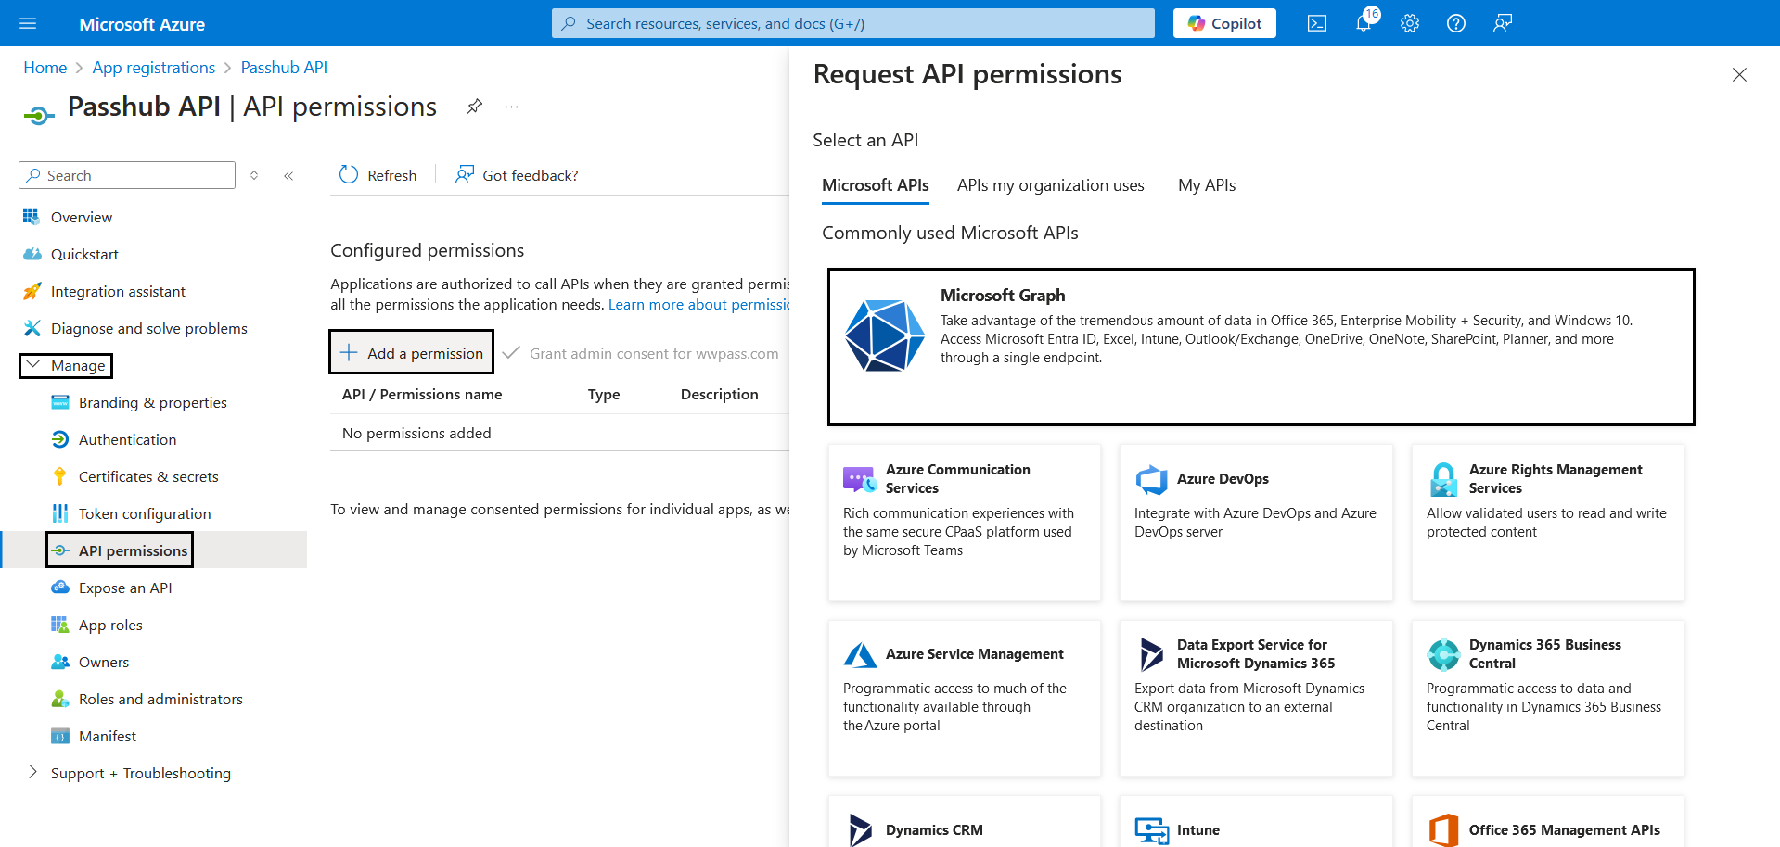This screenshot has height=847, width=1780.
Task: Close the Request API permissions panel
Action: coord(1739,74)
